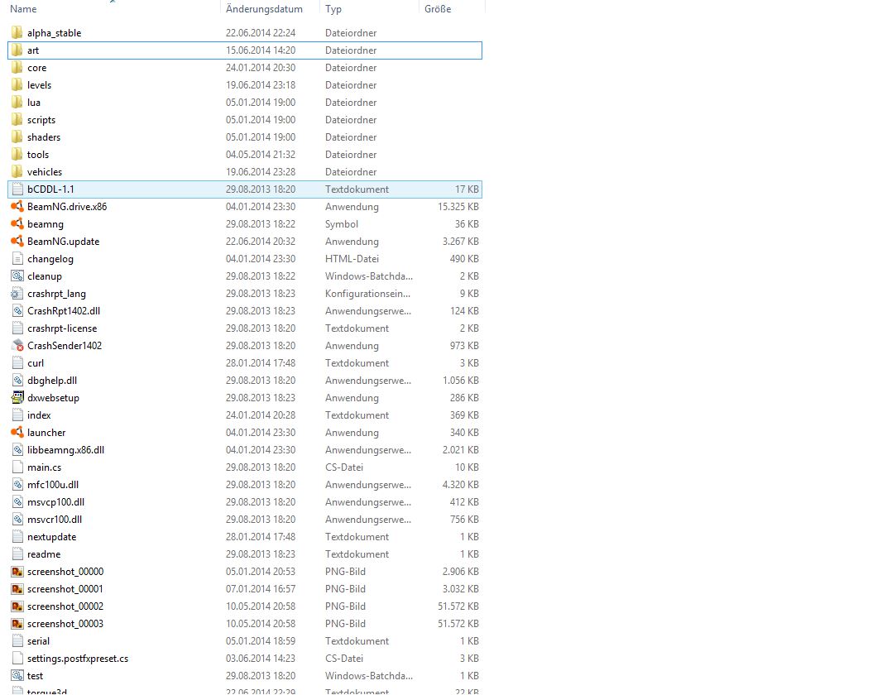
Task: Select the readme text document
Action: click(x=245, y=554)
